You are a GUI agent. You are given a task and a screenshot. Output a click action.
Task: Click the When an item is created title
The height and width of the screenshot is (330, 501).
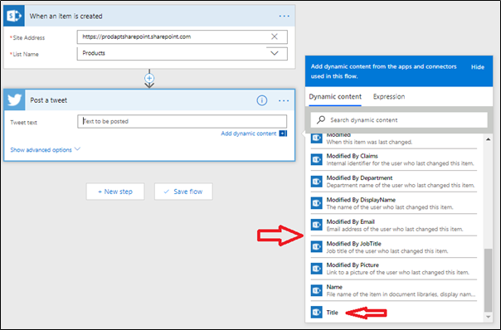[x=66, y=16]
